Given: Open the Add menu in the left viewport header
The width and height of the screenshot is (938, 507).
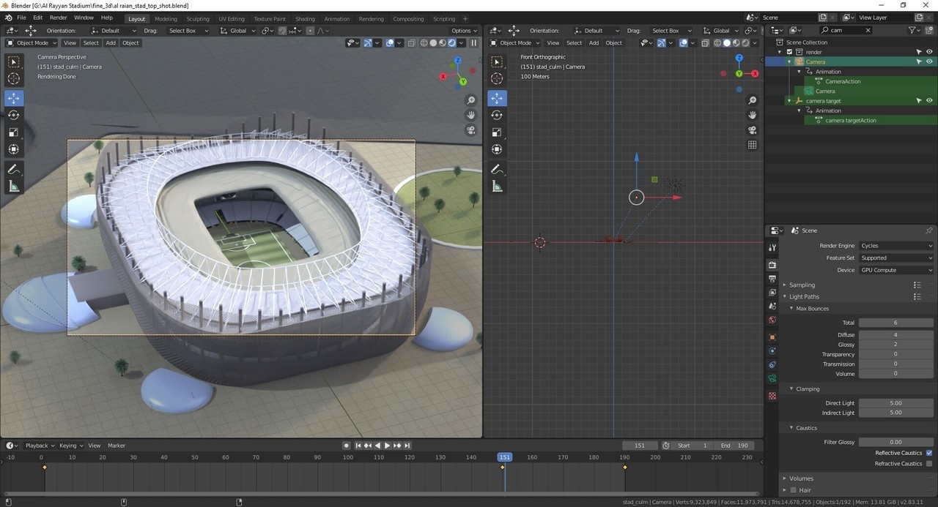Looking at the screenshot, I should point(111,42).
